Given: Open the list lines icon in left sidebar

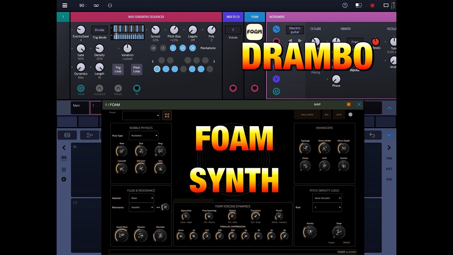Looking at the screenshot, I should pyautogui.click(x=64, y=170).
